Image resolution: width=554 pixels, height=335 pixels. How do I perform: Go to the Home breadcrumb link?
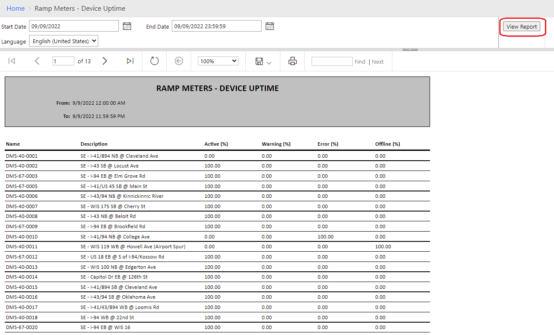[15, 9]
